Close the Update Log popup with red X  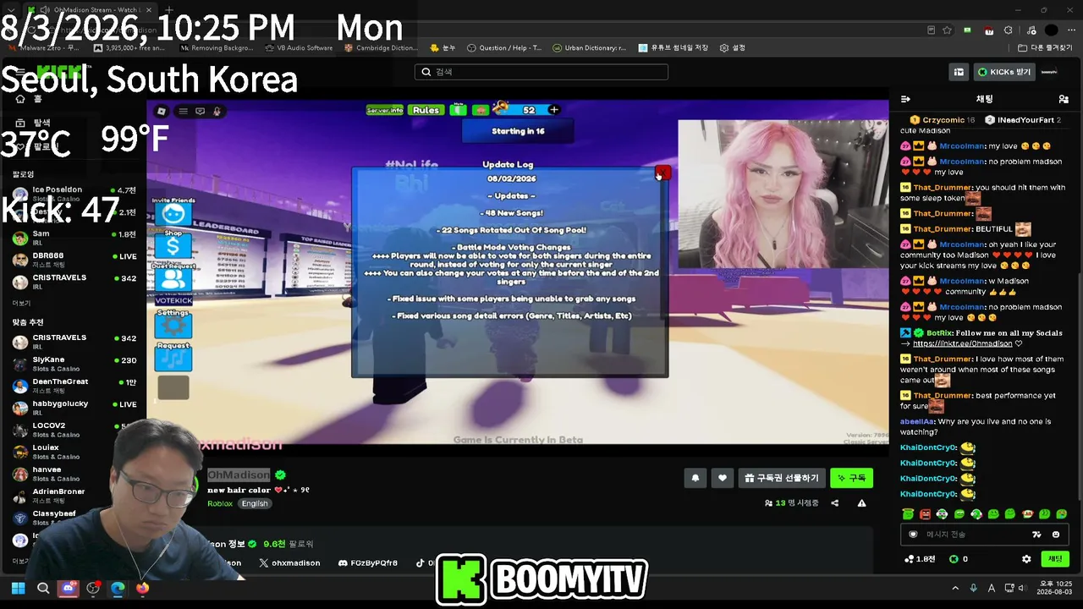pos(662,173)
